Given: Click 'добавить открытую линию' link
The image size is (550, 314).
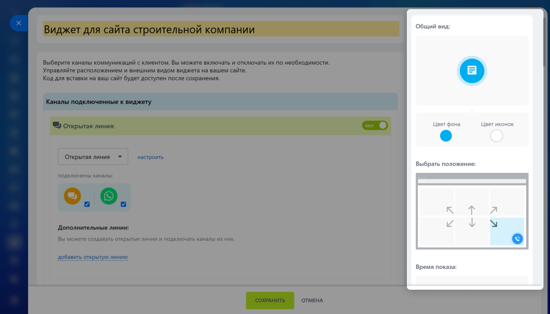Looking at the screenshot, I should [93, 257].
